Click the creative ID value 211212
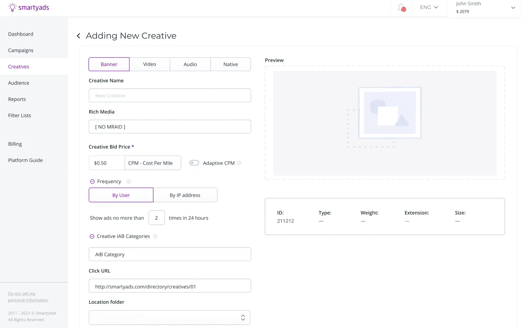 pyautogui.click(x=286, y=221)
